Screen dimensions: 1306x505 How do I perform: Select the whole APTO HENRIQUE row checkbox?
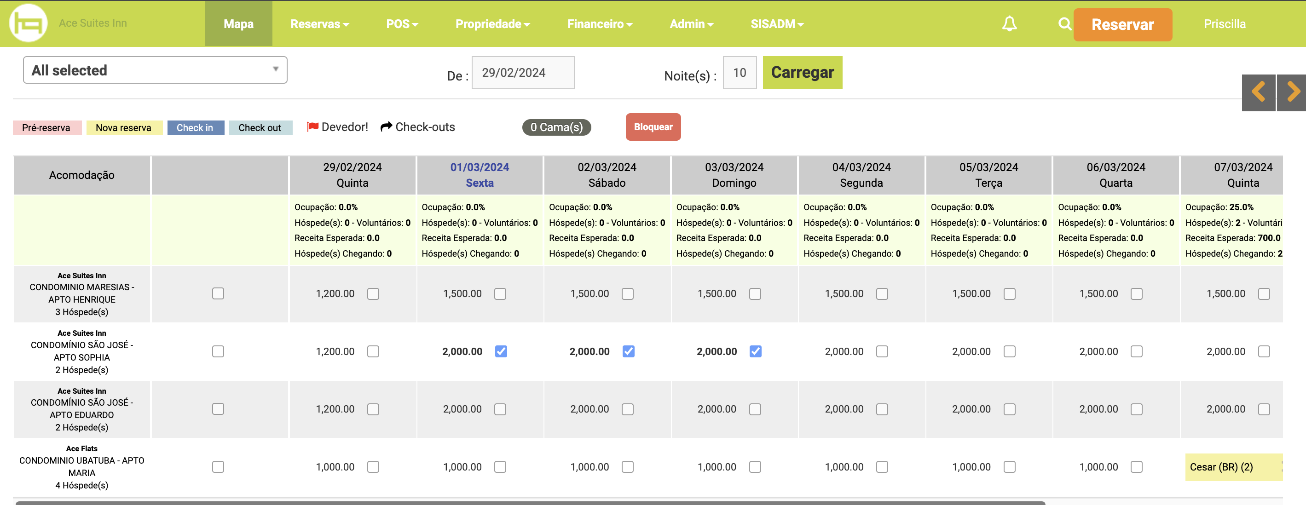pyautogui.click(x=218, y=293)
